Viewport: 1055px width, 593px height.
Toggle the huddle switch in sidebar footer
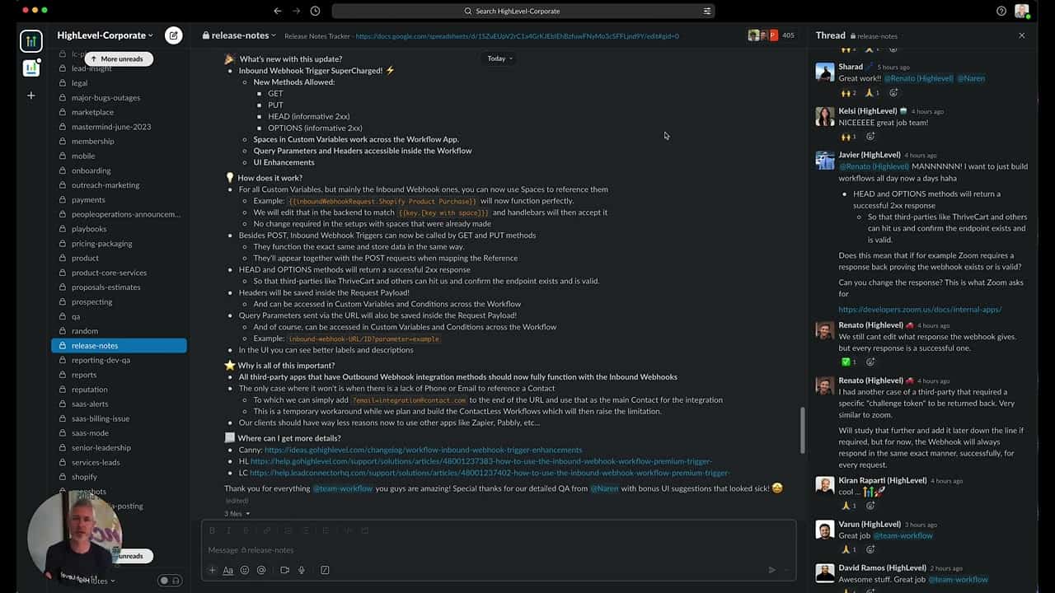click(x=169, y=581)
